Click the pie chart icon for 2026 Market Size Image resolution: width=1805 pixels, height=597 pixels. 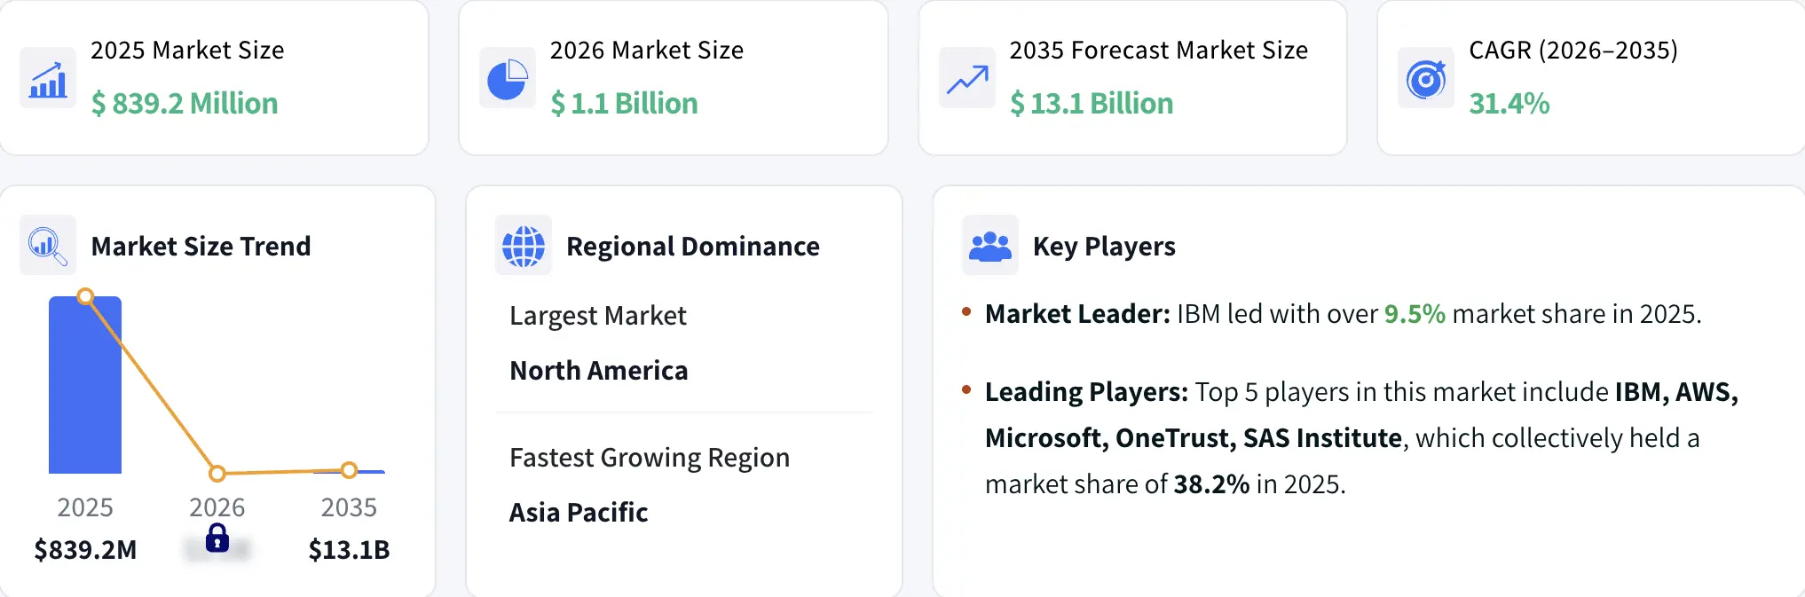(x=508, y=78)
